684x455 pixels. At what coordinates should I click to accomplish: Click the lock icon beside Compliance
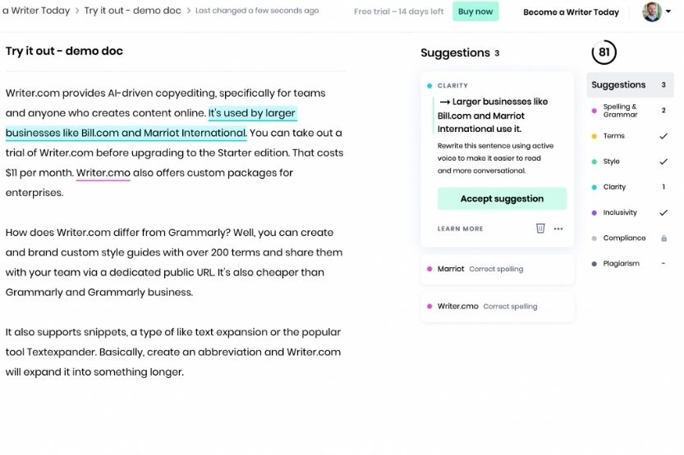pyautogui.click(x=663, y=239)
